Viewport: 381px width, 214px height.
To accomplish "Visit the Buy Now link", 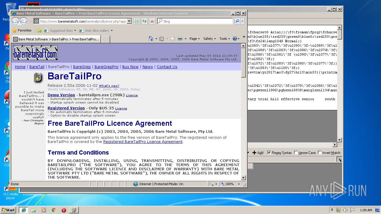I will (x=130, y=67).
